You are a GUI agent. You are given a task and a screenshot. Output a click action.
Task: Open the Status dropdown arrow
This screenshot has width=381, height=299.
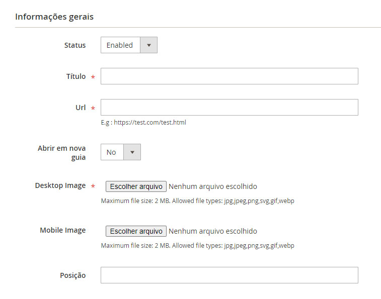pos(148,45)
